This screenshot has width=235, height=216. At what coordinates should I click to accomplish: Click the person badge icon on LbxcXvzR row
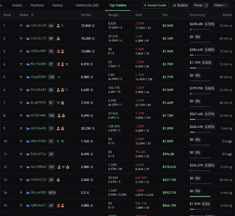click(58, 26)
